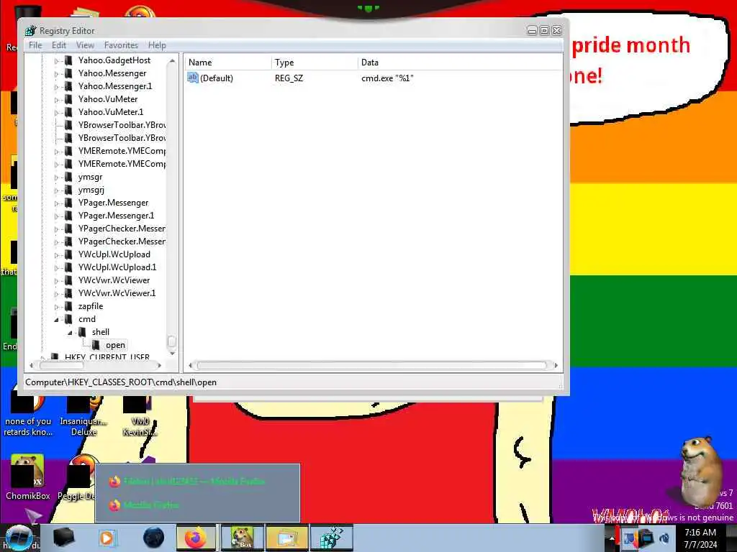
Task: Click the dark monitor icon in system tray
Action: pyautogui.click(x=647, y=538)
